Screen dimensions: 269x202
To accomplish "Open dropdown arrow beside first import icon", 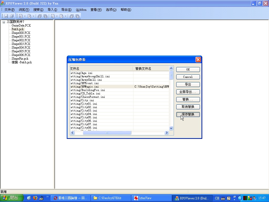I will tap(25, 16).
